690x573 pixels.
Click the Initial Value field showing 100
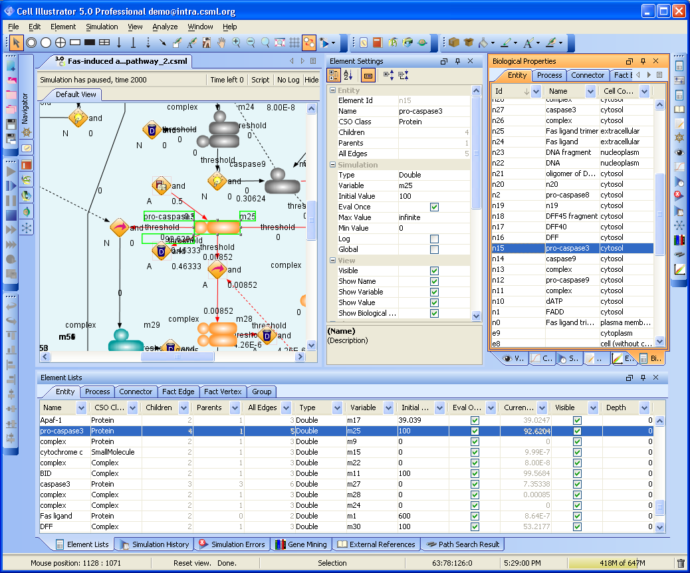(x=434, y=196)
